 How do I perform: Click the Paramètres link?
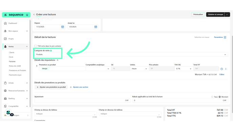coord(218,37)
